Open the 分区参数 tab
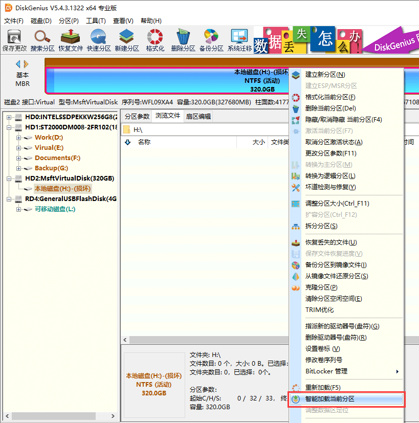Image resolution: width=419 pixels, height=423 pixels. (138, 116)
